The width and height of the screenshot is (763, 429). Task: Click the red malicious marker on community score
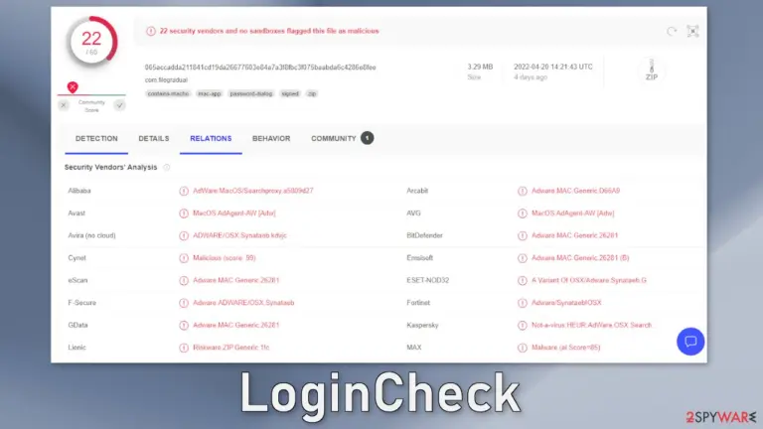pos(73,87)
